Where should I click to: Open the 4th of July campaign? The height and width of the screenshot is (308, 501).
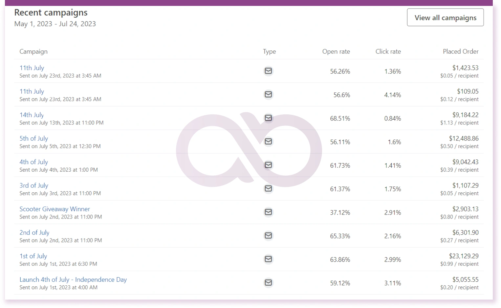[x=33, y=162]
